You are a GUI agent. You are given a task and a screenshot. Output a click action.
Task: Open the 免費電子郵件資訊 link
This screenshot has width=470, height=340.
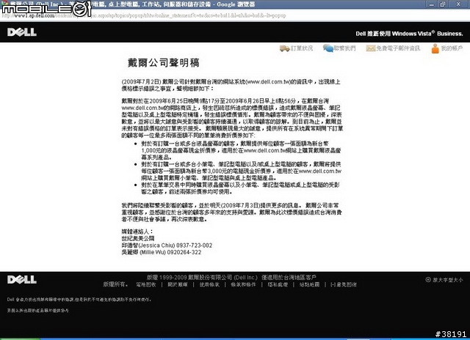[398, 48]
